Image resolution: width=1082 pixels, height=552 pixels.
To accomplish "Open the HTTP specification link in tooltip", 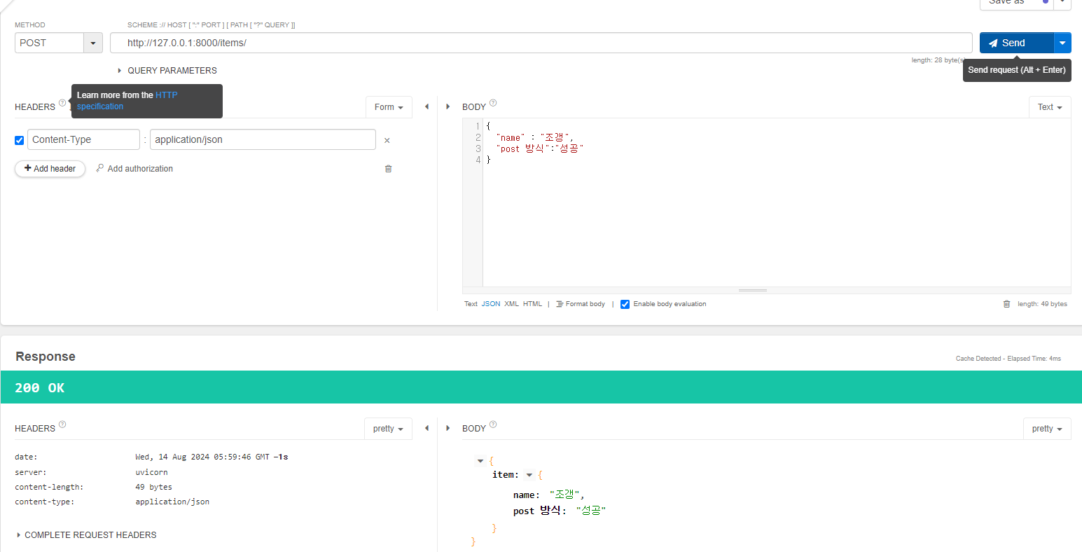I will click(x=127, y=101).
